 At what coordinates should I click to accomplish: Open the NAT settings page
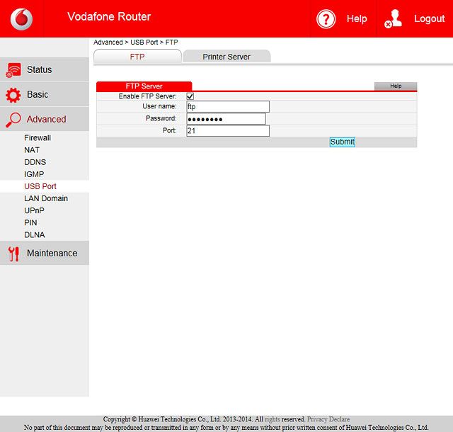(x=32, y=150)
